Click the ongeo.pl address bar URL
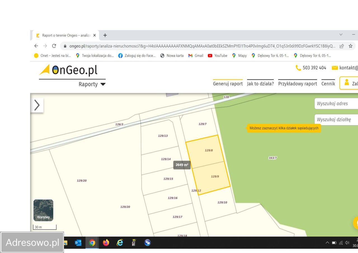This screenshot has height=253, width=358. point(202,46)
